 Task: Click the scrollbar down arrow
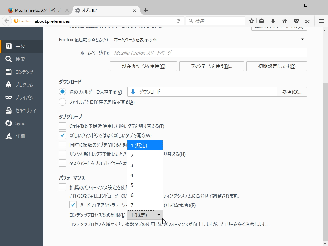325,243
